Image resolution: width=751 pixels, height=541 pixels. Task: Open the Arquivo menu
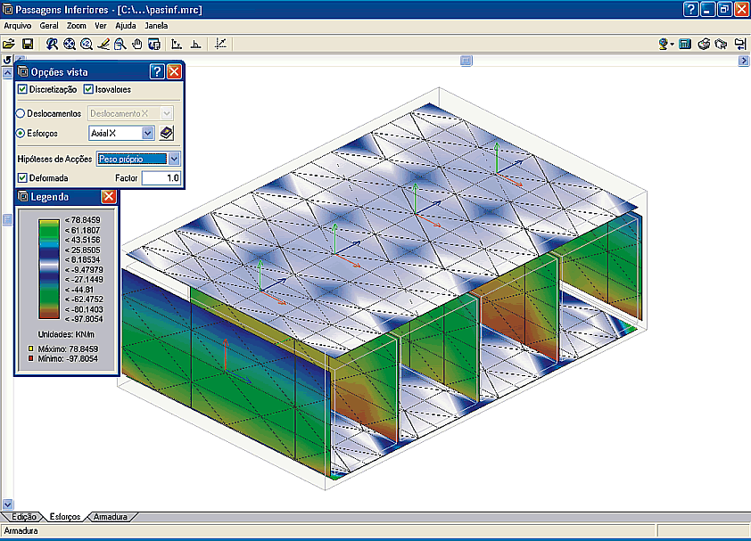(17, 26)
